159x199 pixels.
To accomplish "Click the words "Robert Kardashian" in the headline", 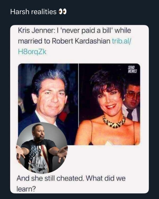I will [81, 41].
